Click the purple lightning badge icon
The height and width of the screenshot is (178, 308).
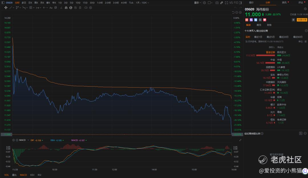[251, 20]
